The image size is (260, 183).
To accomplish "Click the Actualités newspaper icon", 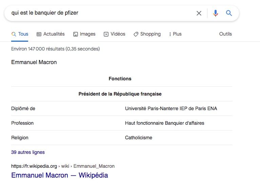I will click(x=39, y=34).
